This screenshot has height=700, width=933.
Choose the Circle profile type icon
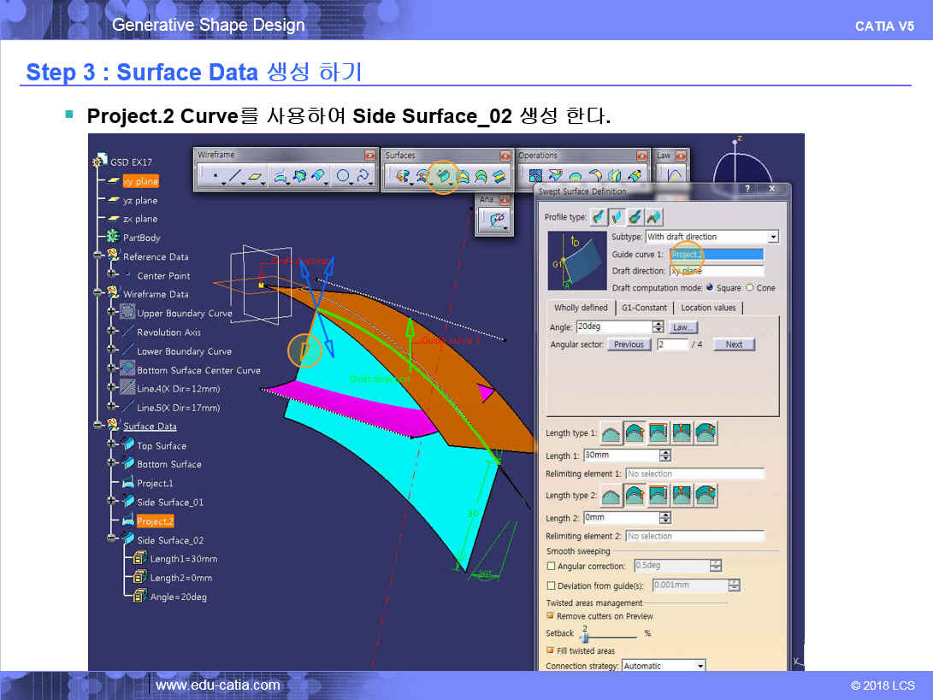635,217
